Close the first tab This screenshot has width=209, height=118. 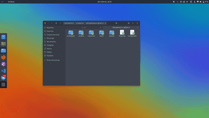100,28
